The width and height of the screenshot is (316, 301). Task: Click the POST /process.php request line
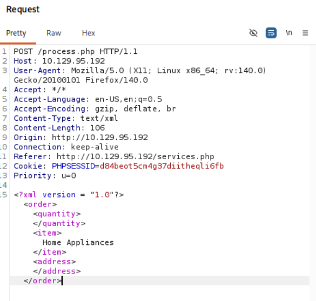click(76, 51)
